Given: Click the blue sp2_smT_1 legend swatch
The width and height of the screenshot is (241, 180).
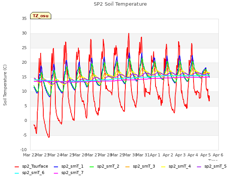Looking at the screenshot, I should (56, 166).
